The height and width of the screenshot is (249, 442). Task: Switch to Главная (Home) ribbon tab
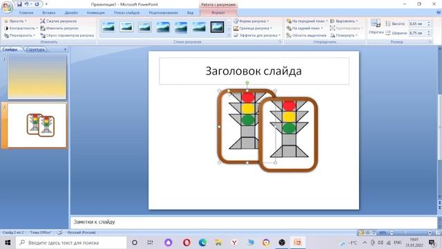pos(26,12)
